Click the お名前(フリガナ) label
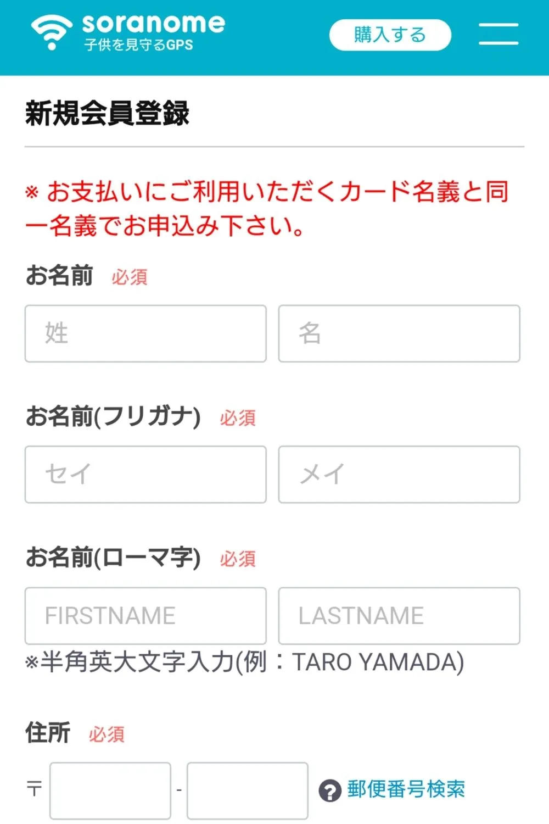The width and height of the screenshot is (549, 824). (113, 416)
